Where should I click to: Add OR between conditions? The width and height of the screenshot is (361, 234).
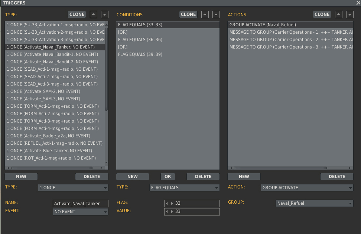coord(168,176)
